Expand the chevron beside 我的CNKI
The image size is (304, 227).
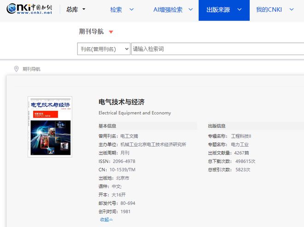[x=292, y=9]
